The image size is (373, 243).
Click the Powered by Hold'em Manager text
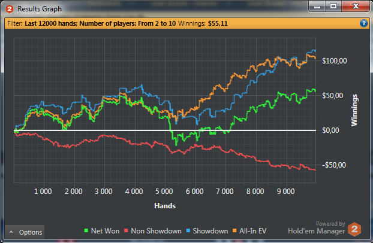coord(317,227)
